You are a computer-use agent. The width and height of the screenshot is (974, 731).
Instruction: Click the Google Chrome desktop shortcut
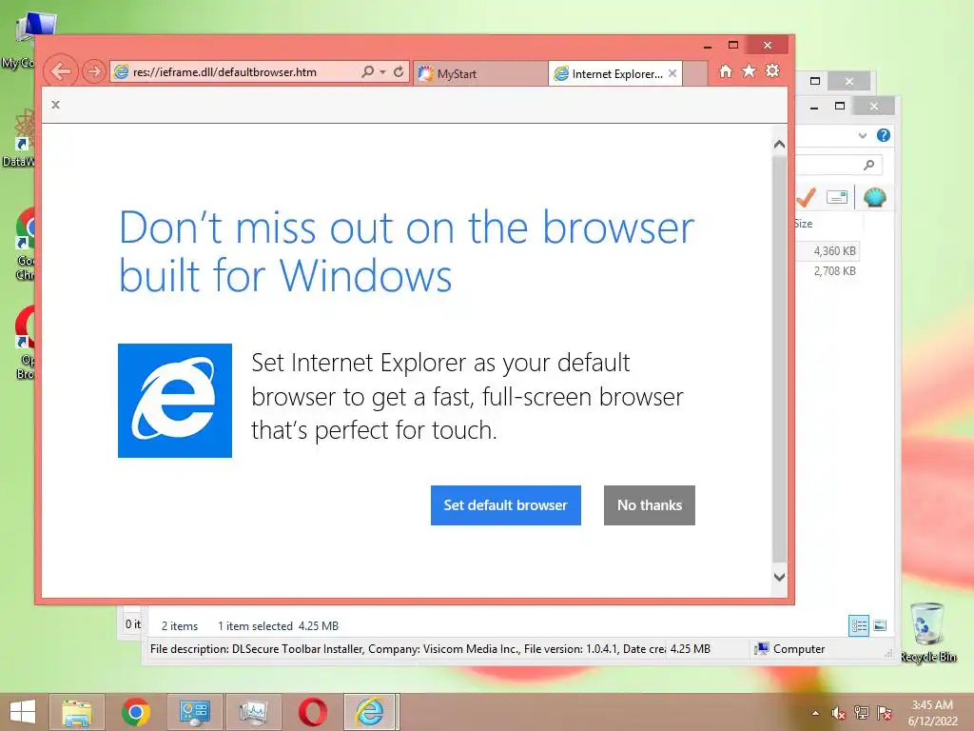[x=25, y=245]
